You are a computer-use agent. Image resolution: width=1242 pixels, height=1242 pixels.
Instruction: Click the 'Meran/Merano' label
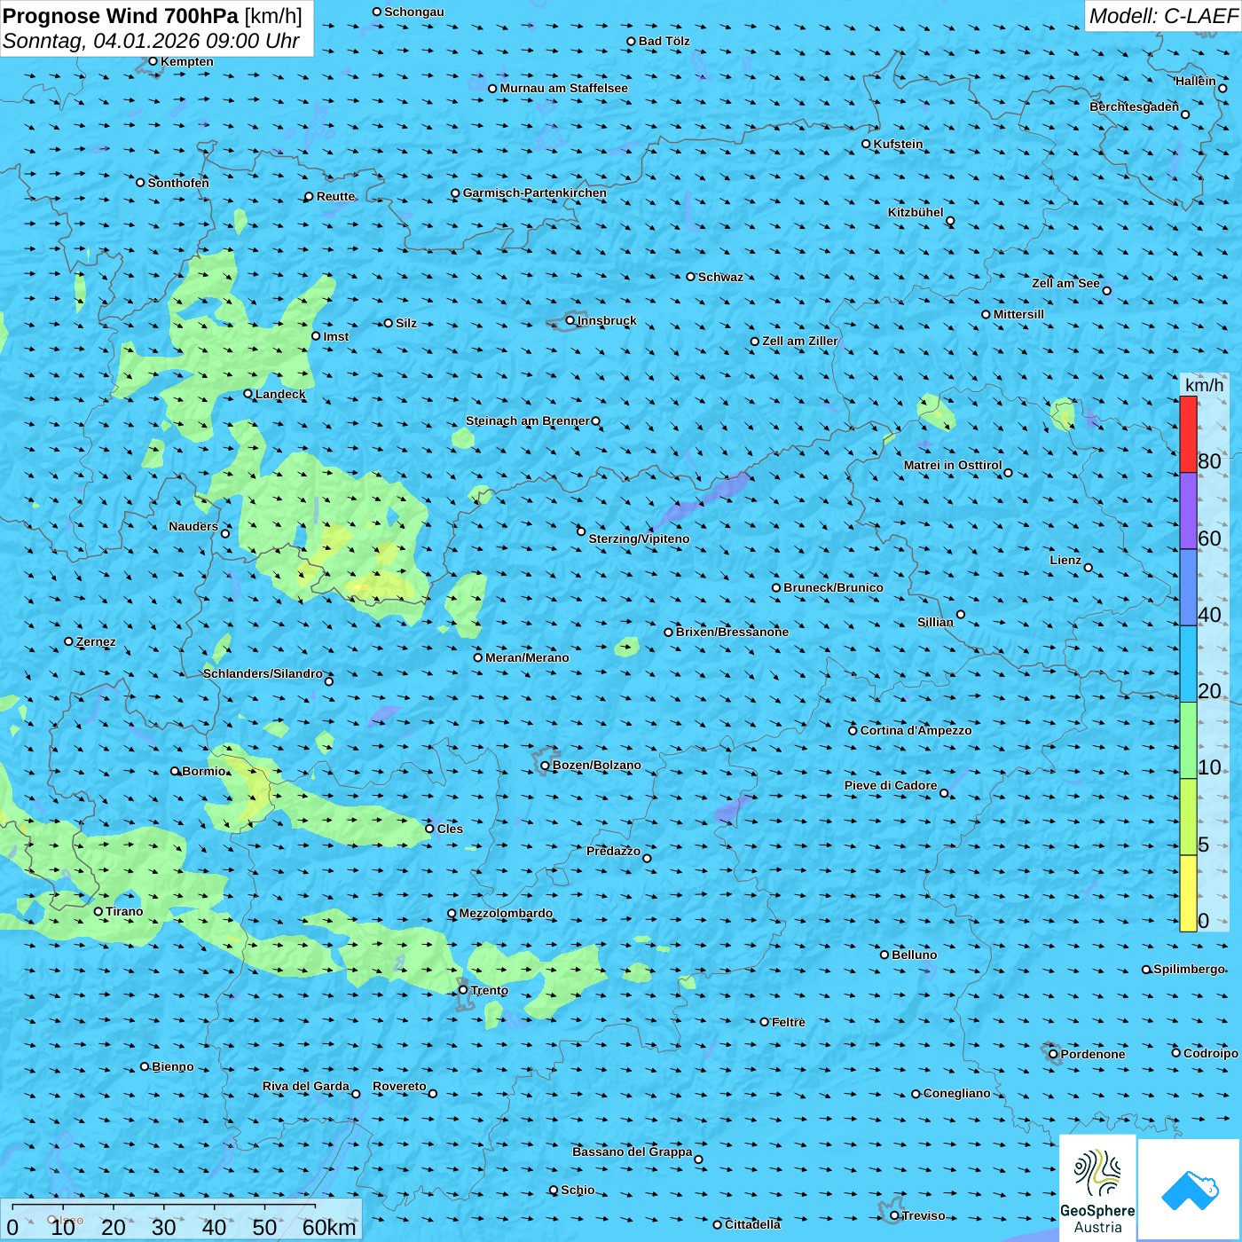[x=528, y=657]
